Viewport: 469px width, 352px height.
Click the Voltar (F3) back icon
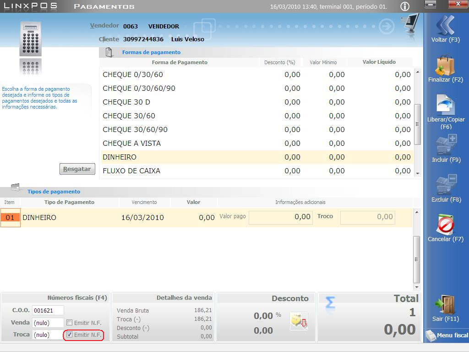click(445, 26)
